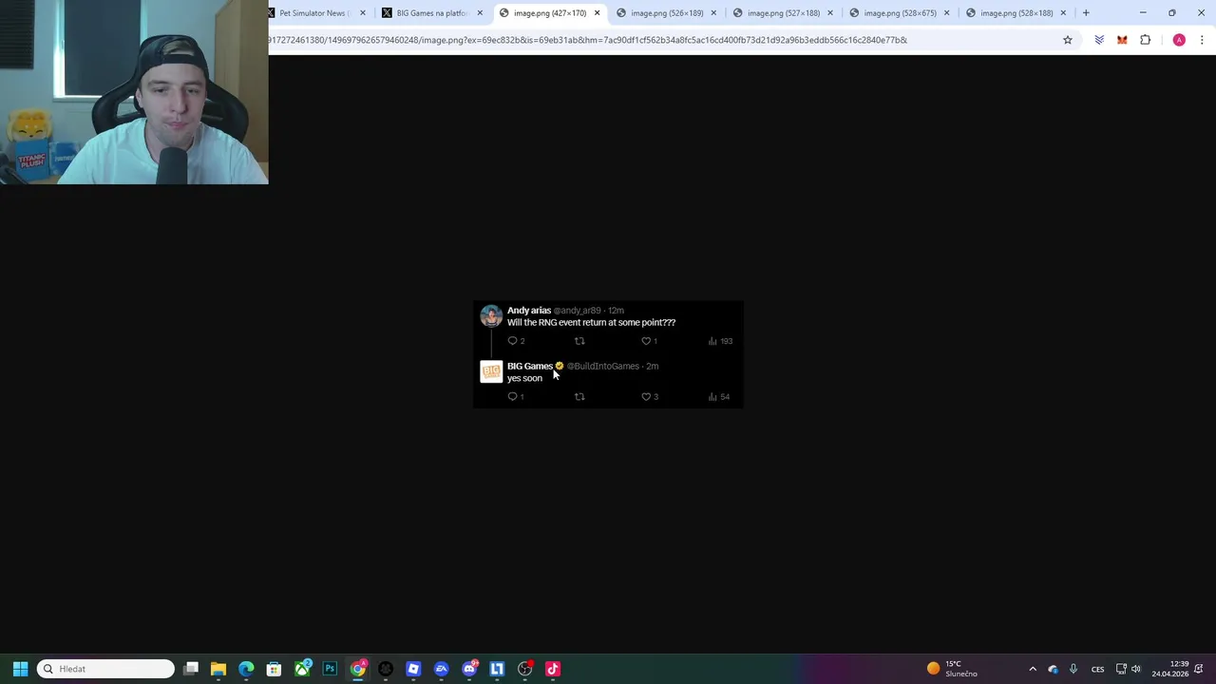Open Task View in the taskbar
The height and width of the screenshot is (684, 1216).
[191, 669]
